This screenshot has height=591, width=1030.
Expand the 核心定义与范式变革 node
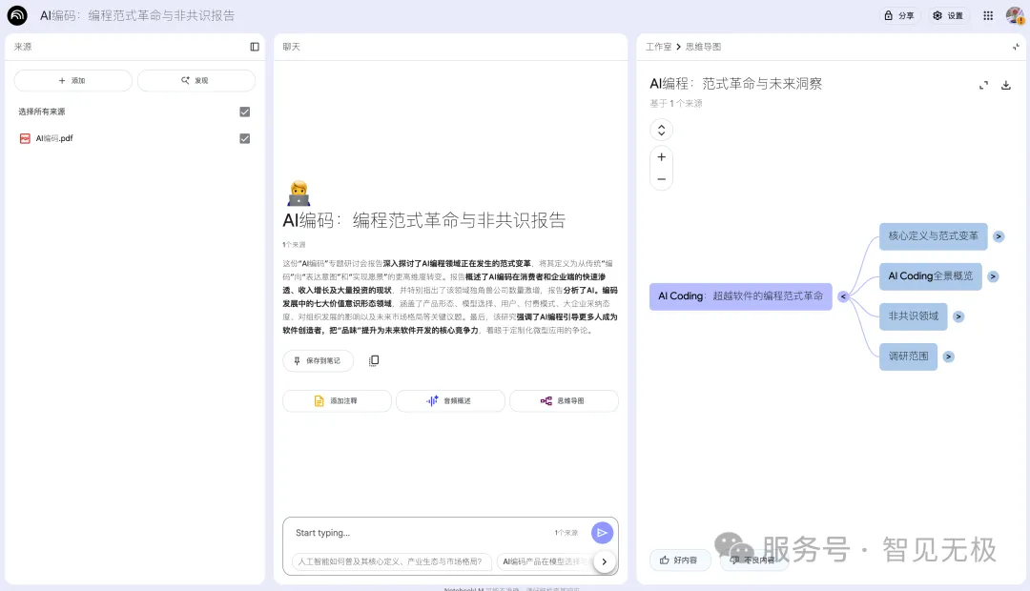(999, 236)
